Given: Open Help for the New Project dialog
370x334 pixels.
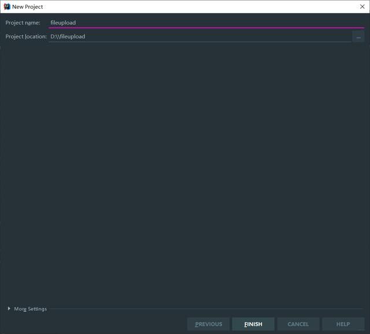Looking at the screenshot, I should tap(343, 324).
